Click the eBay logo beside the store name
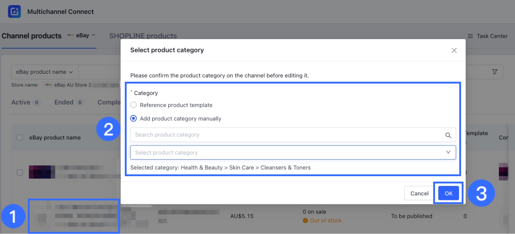This screenshot has width=515, height=234. tap(48, 85)
